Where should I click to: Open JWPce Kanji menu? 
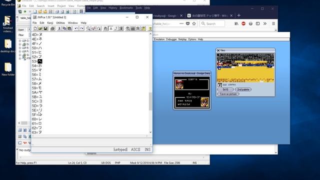50,23
